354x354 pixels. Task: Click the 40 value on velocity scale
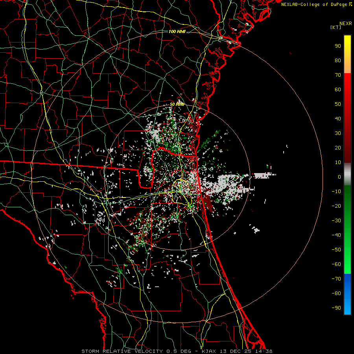tap(338, 119)
